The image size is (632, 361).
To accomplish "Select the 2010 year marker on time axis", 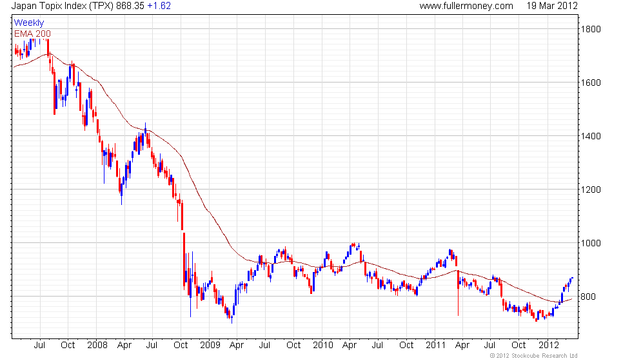I will [323, 346].
